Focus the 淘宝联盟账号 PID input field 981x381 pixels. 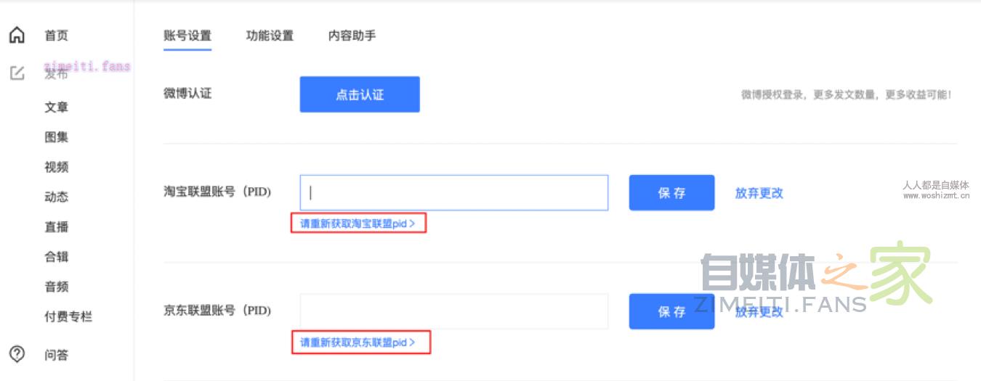pos(453,193)
